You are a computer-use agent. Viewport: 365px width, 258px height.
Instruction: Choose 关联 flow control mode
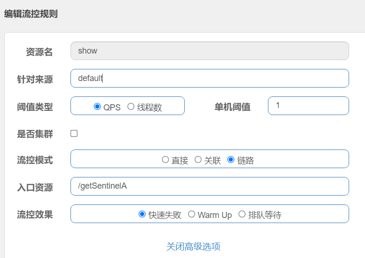pyautogui.click(x=198, y=160)
